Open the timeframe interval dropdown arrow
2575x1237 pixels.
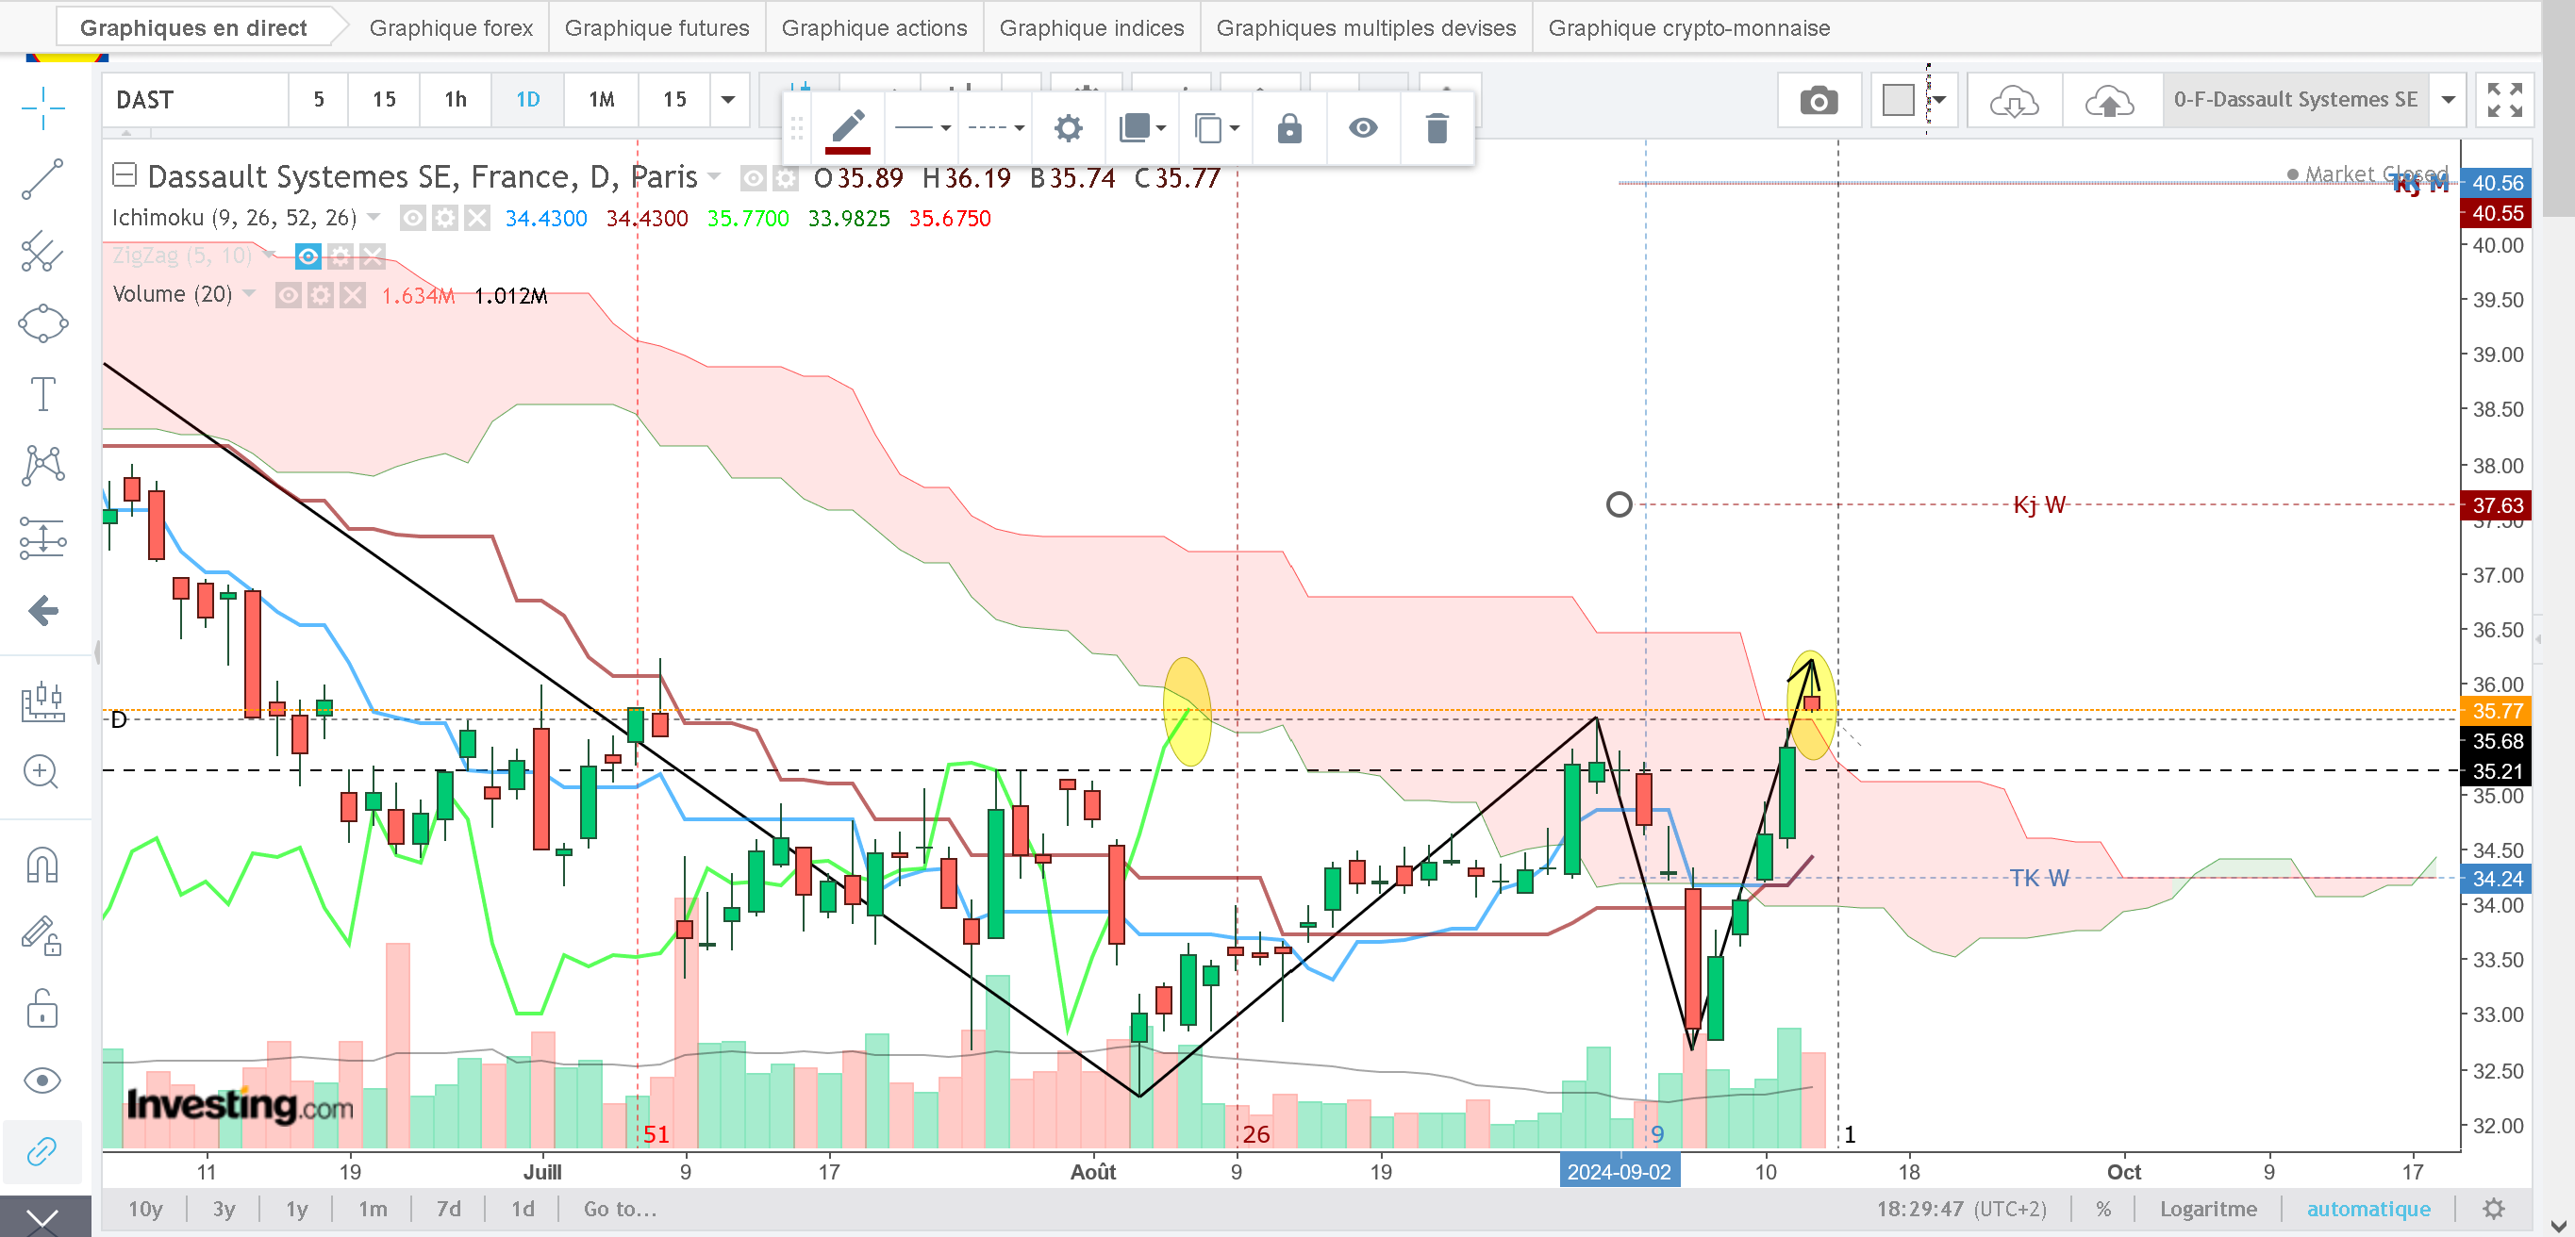pos(729,100)
